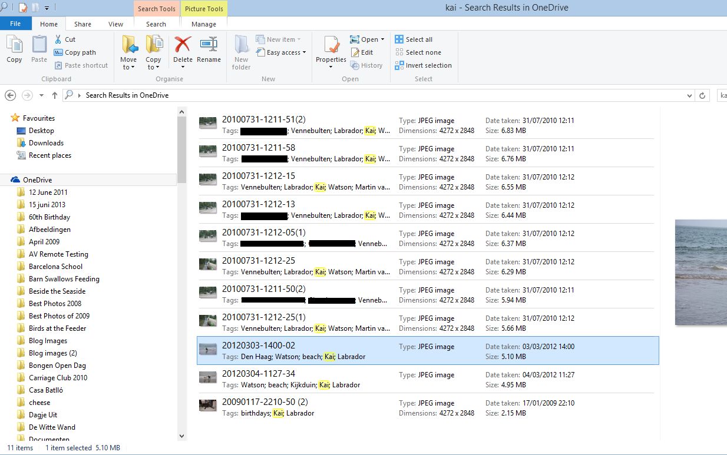The image size is (727, 455).
Task: Open the Birds at the Feeder folder
Action: click(x=52, y=328)
